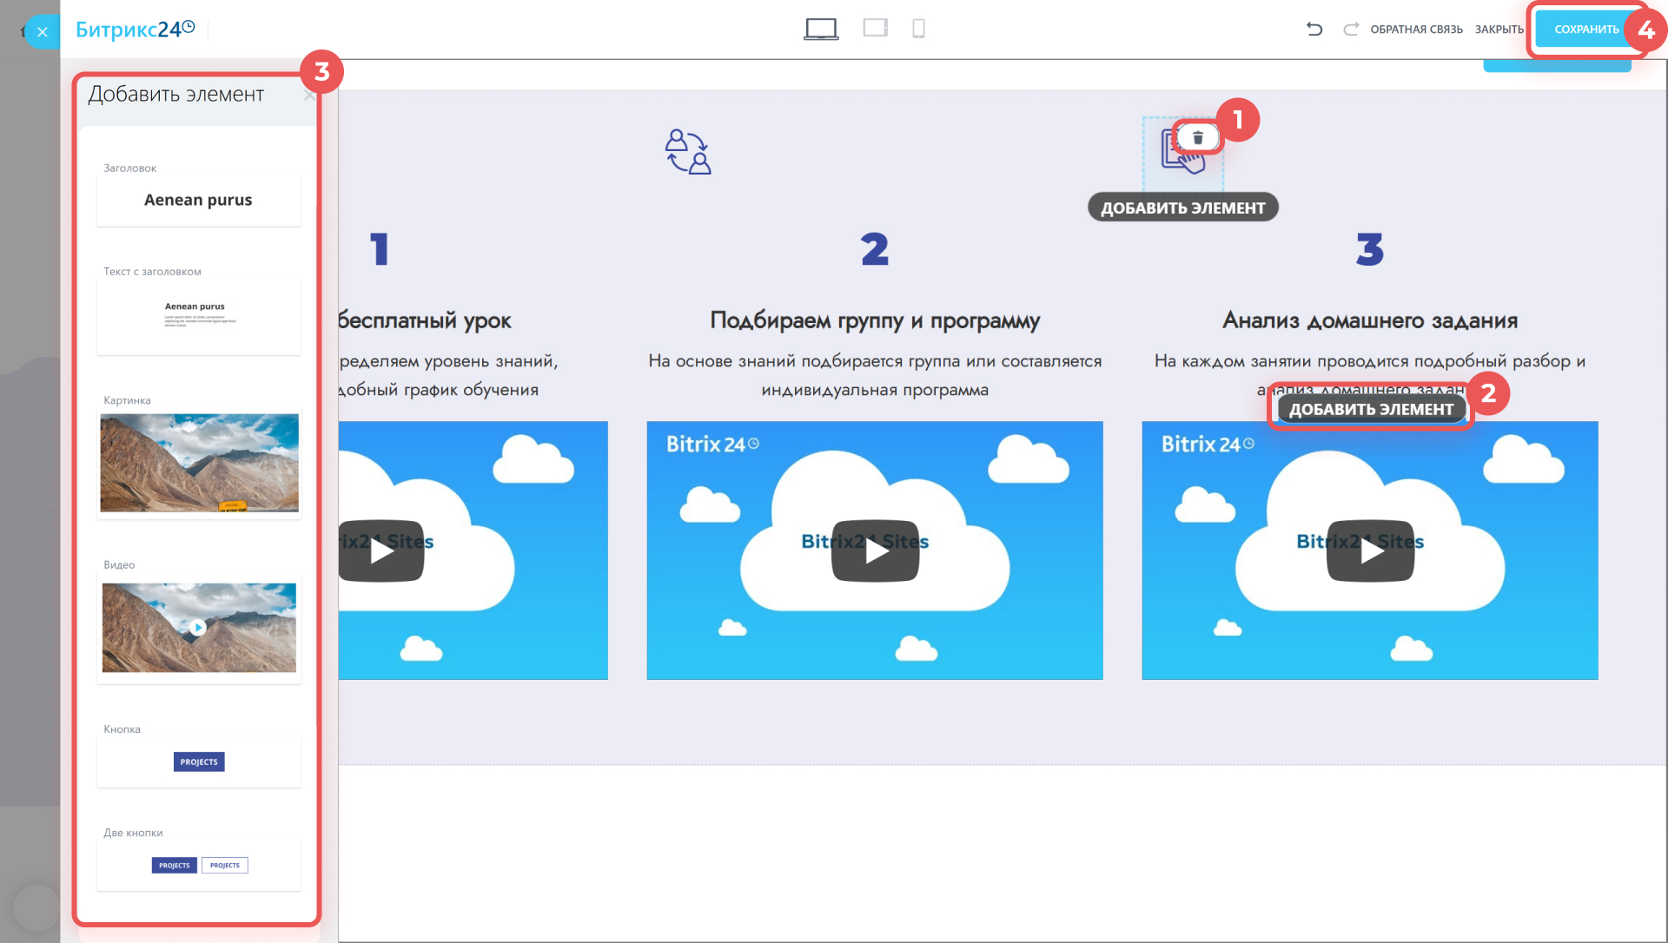Click the undo arrow icon
This screenshot has width=1668, height=943.
(x=1314, y=29)
